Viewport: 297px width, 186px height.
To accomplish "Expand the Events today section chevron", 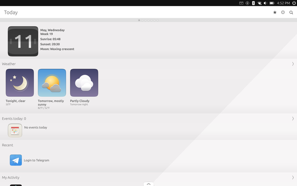I will coord(293,118).
